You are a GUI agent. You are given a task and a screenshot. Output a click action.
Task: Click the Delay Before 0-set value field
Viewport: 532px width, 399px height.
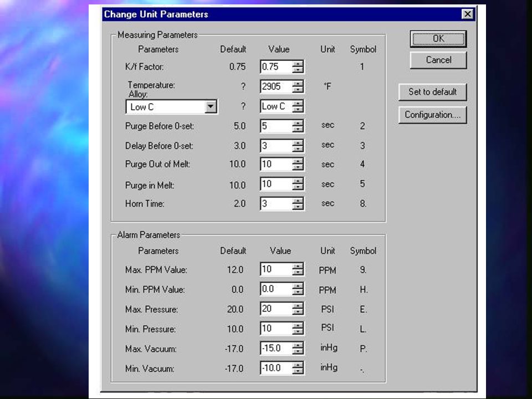(x=276, y=146)
